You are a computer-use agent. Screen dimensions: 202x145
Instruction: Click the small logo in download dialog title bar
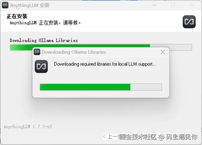coord(37,52)
